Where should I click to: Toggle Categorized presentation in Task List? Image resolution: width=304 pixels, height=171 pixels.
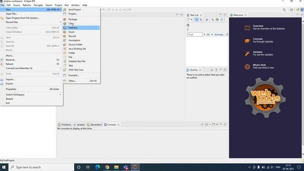197,19
